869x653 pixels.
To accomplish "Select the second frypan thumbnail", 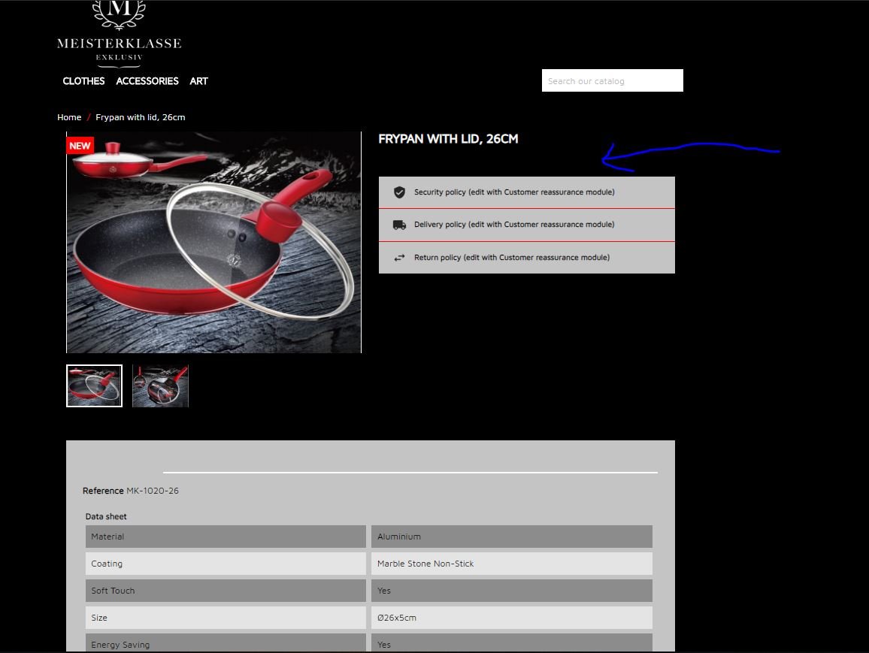I will click(161, 386).
